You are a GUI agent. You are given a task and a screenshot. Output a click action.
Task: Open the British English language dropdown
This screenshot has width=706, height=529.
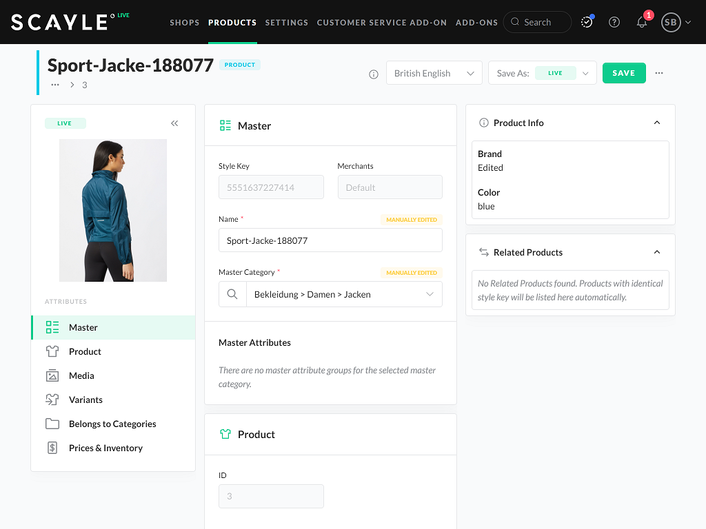click(434, 72)
